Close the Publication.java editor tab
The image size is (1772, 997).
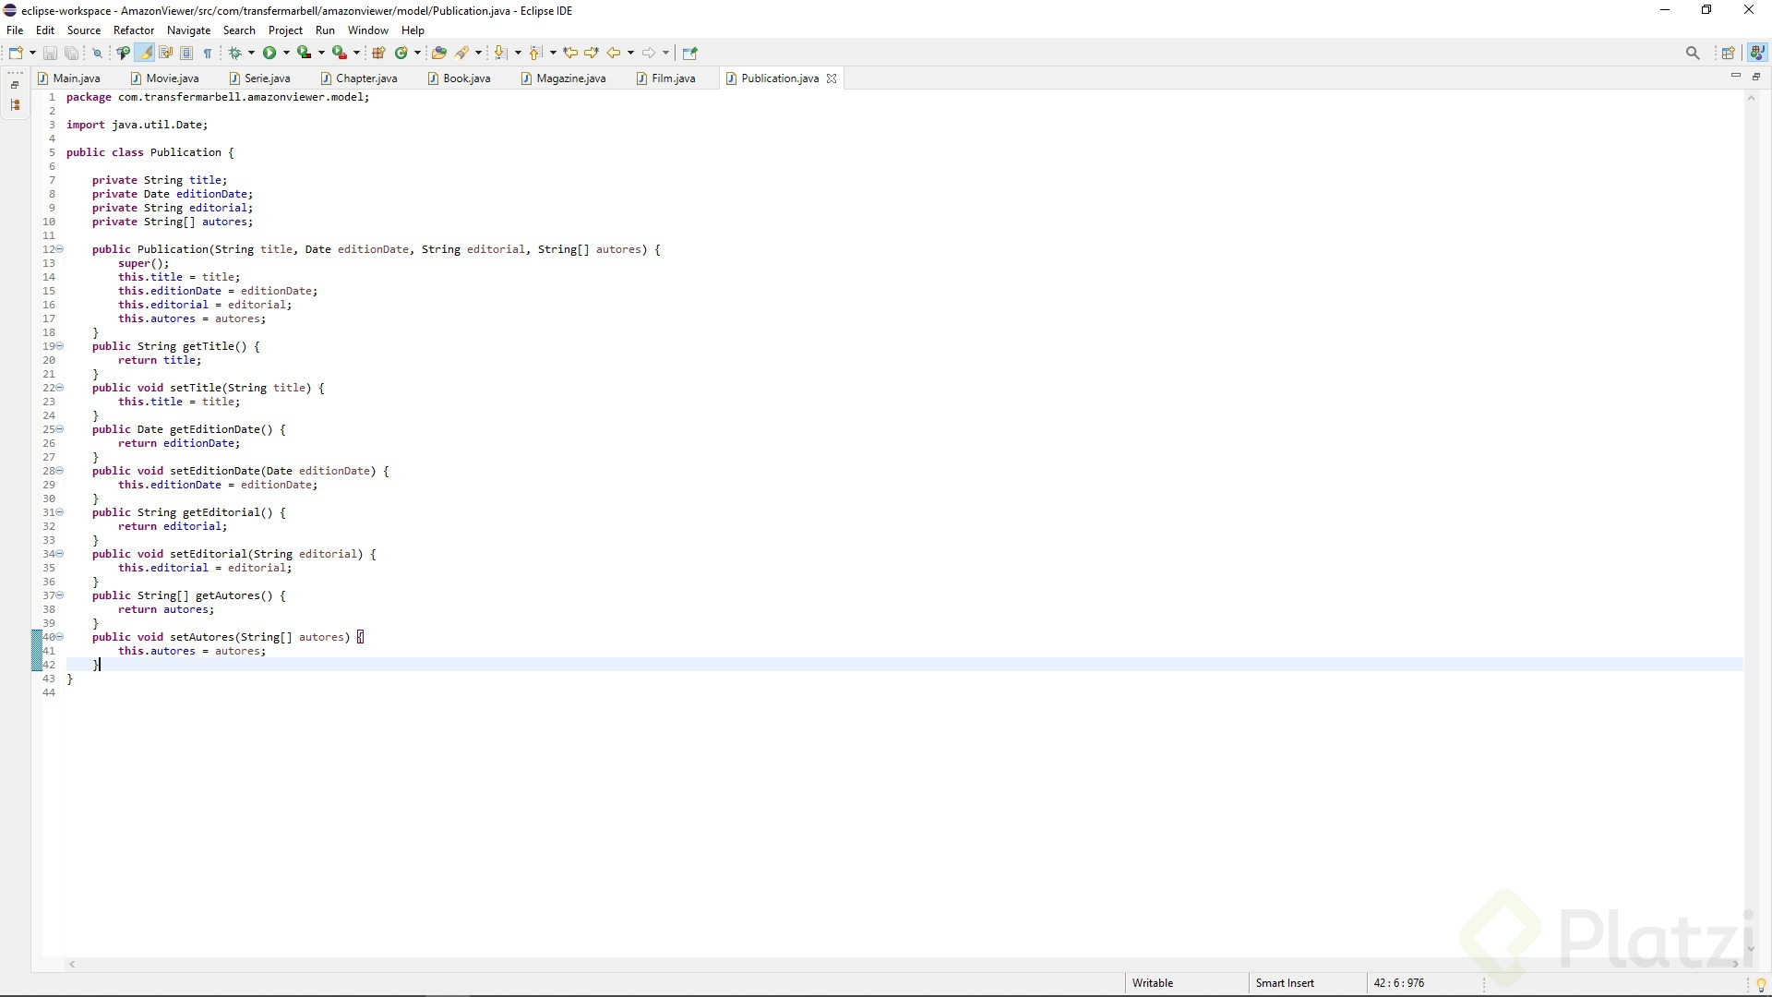point(832,78)
